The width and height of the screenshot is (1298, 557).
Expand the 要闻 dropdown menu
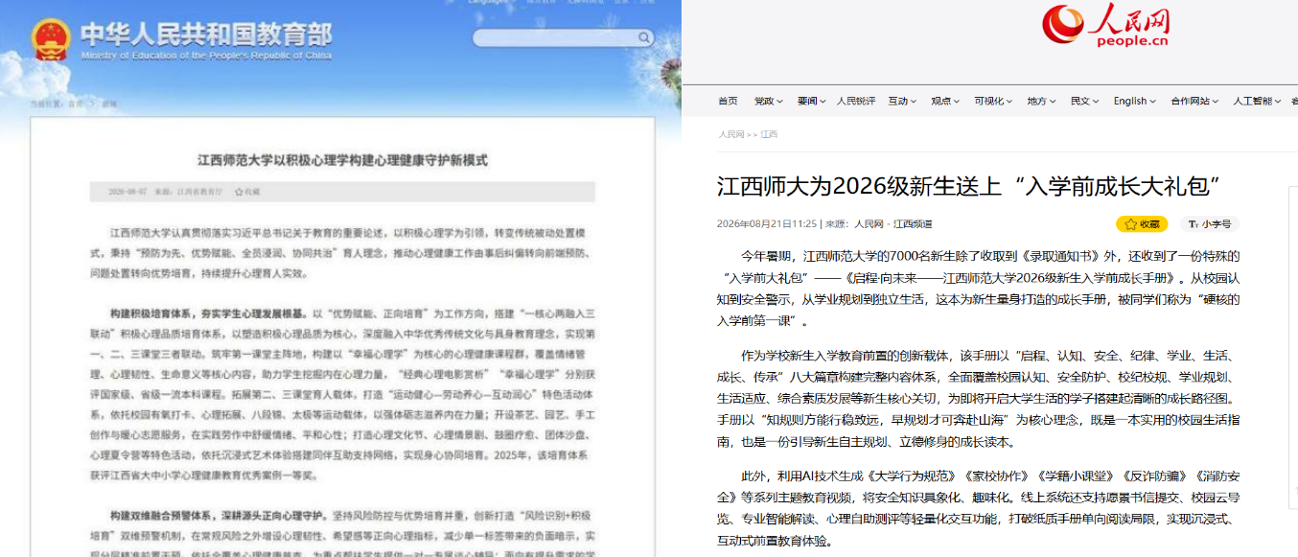pos(810,101)
